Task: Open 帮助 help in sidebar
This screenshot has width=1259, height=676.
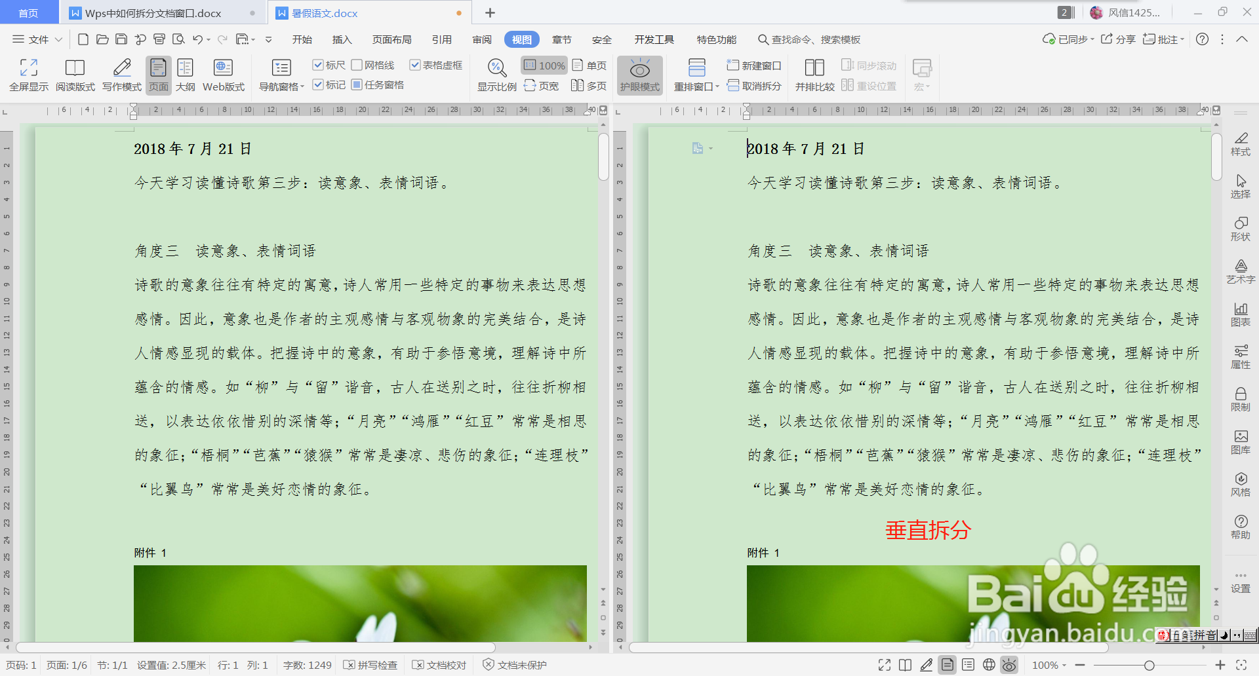Action: [x=1241, y=527]
